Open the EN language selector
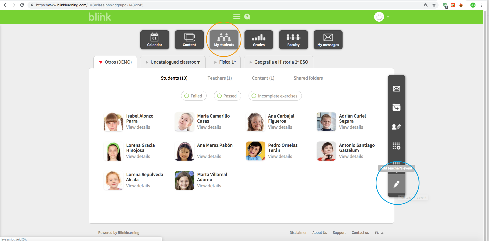Viewport: 489px width, 241px height. 379,233
